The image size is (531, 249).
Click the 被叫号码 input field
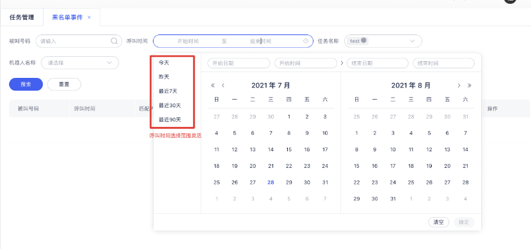coord(79,41)
